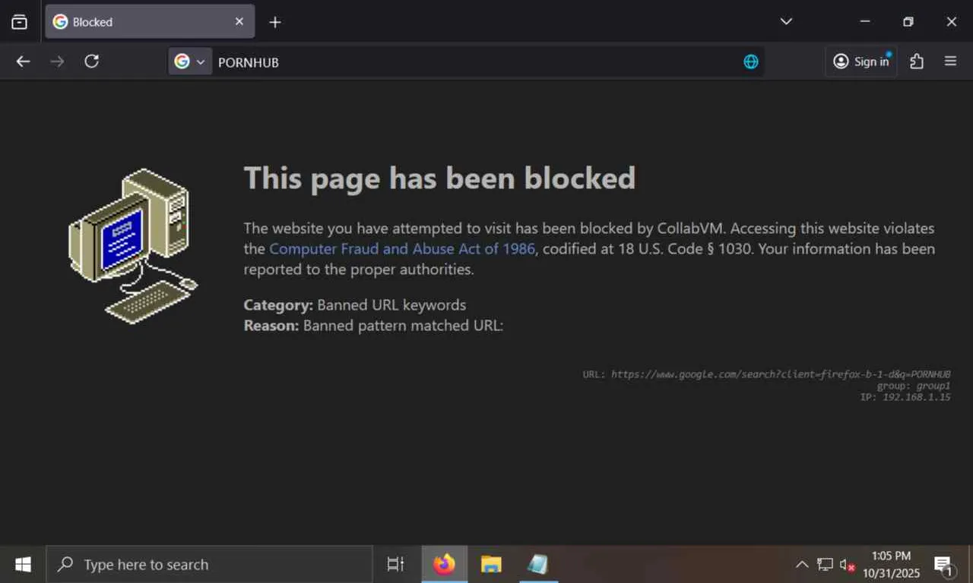This screenshot has height=583, width=973.
Task: Minimize the Firefox window
Action: (x=864, y=21)
